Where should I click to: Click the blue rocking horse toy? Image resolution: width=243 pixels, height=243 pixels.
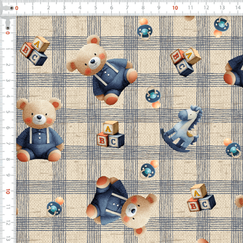click(x=182, y=129)
